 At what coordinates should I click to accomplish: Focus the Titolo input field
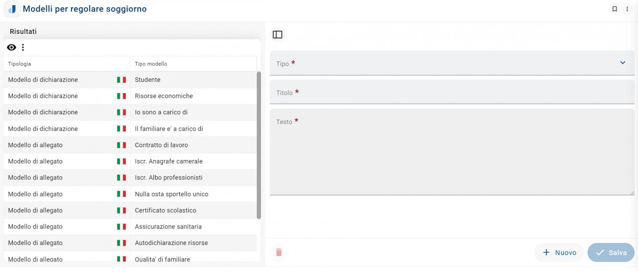coord(452,93)
